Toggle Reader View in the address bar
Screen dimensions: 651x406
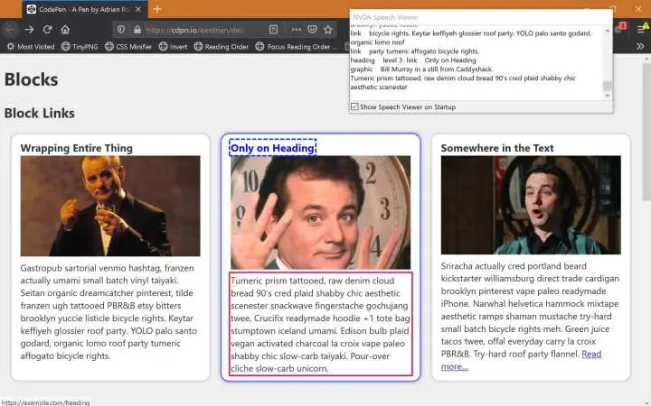[x=273, y=30]
